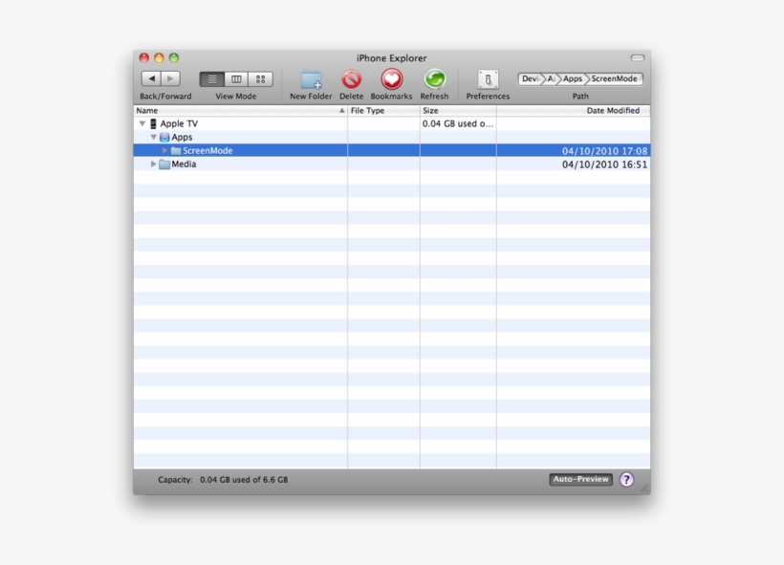Click the red Delete icon
The height and width of the screenshot is (565, 784).
351,80
